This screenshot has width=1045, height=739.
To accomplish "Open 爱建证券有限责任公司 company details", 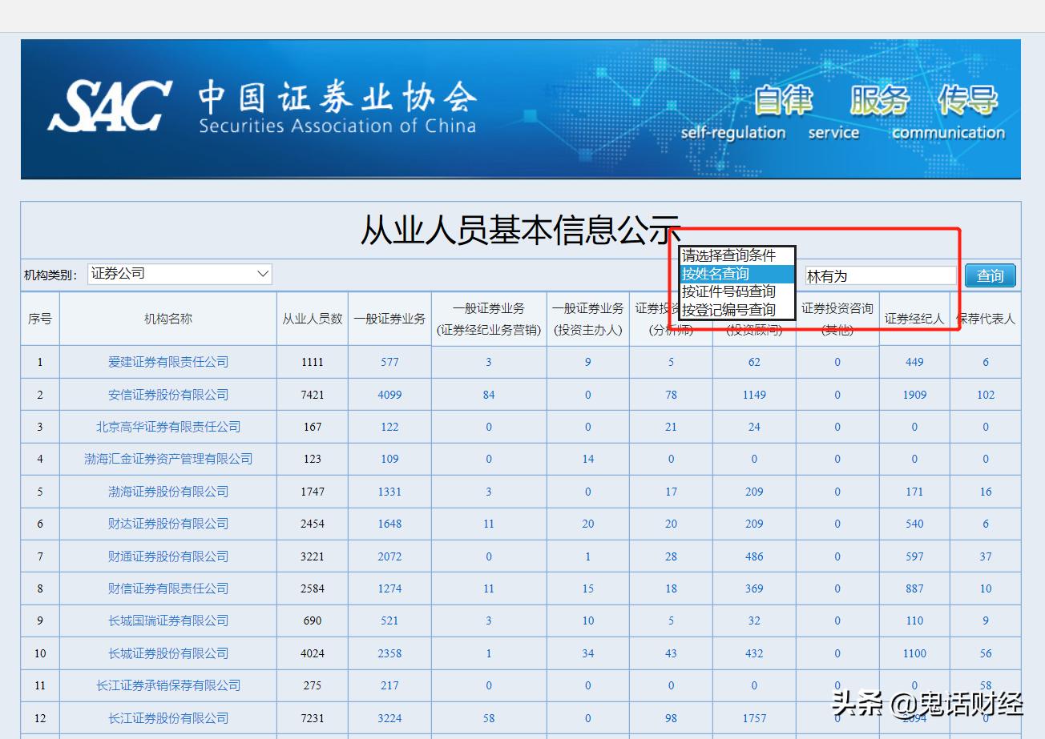I will coord(167,362).
